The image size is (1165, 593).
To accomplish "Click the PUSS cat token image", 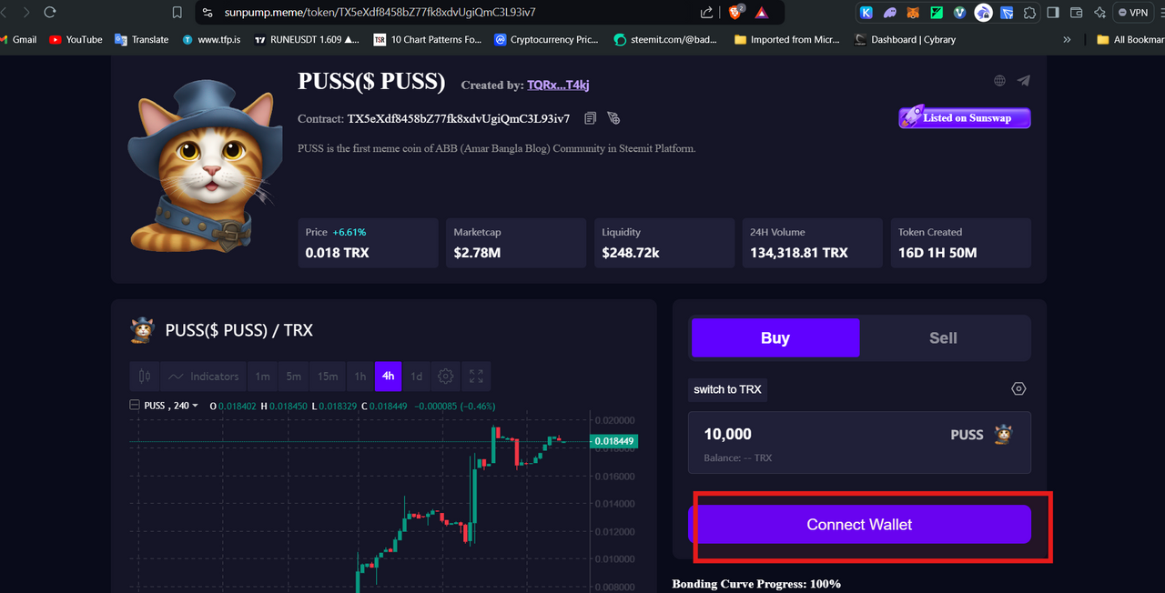I will (x=207, y=165).
